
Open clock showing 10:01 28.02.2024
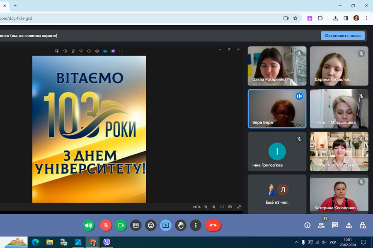(348, 242)
